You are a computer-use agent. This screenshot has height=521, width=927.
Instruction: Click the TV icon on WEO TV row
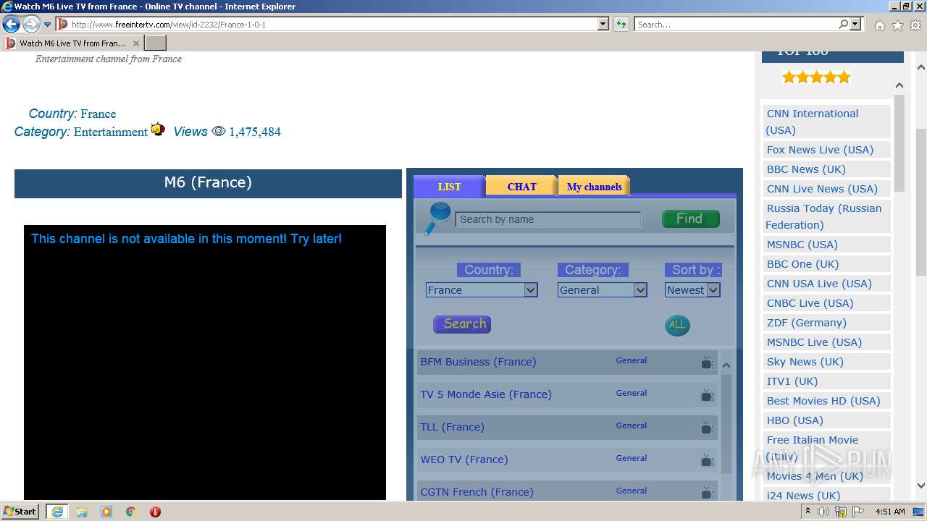pyautogui.click(x=706, y=459)
